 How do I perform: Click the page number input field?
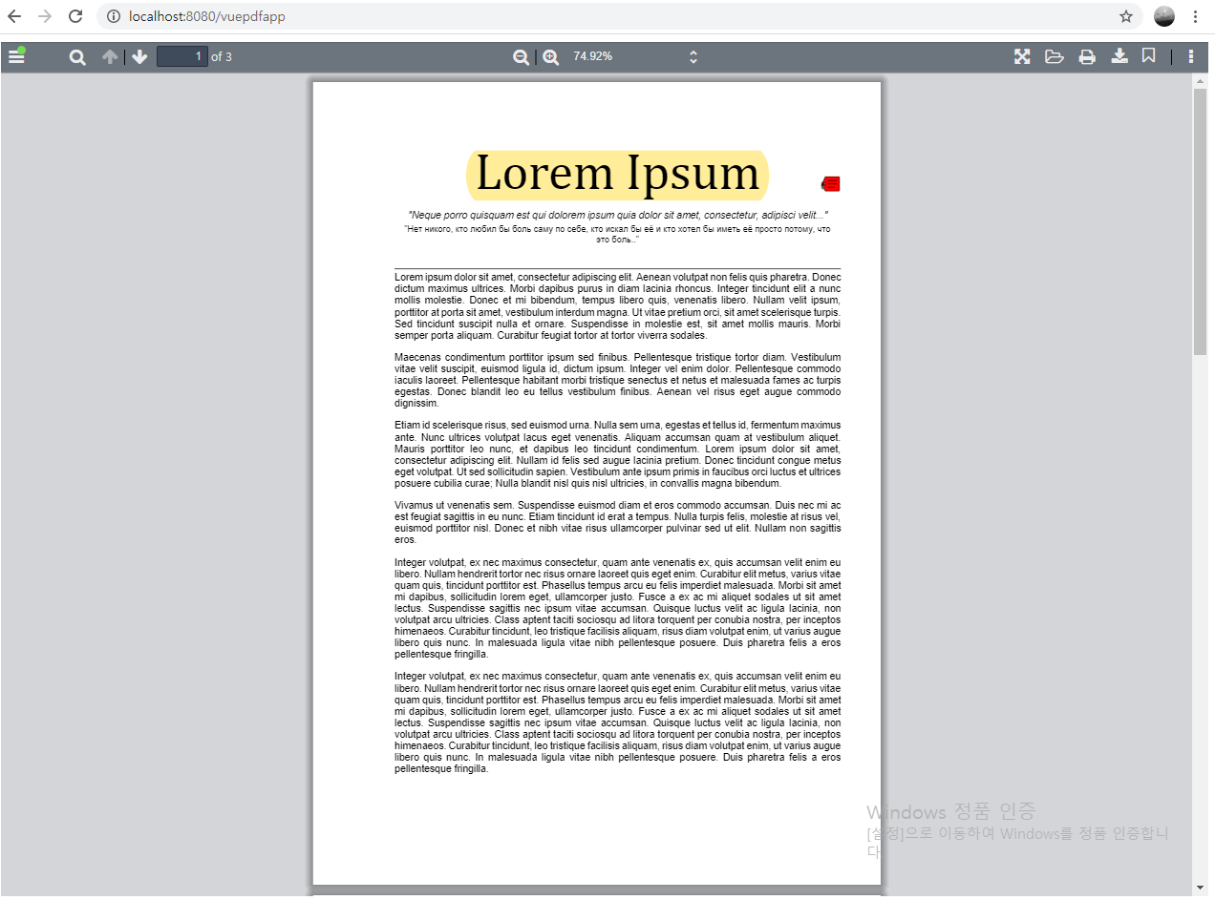[x=182, y=56]
